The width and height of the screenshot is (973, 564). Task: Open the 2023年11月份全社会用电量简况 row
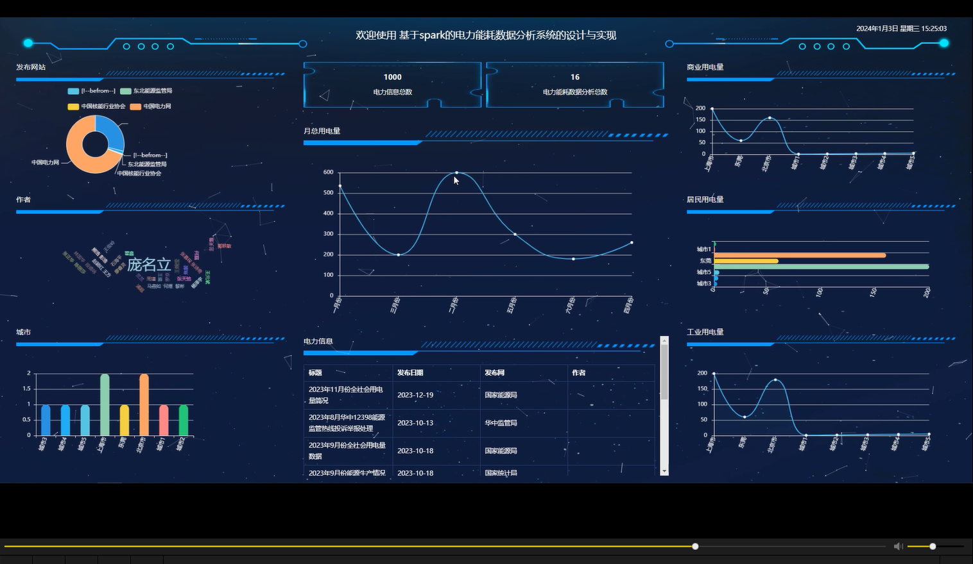pos(479,395)
